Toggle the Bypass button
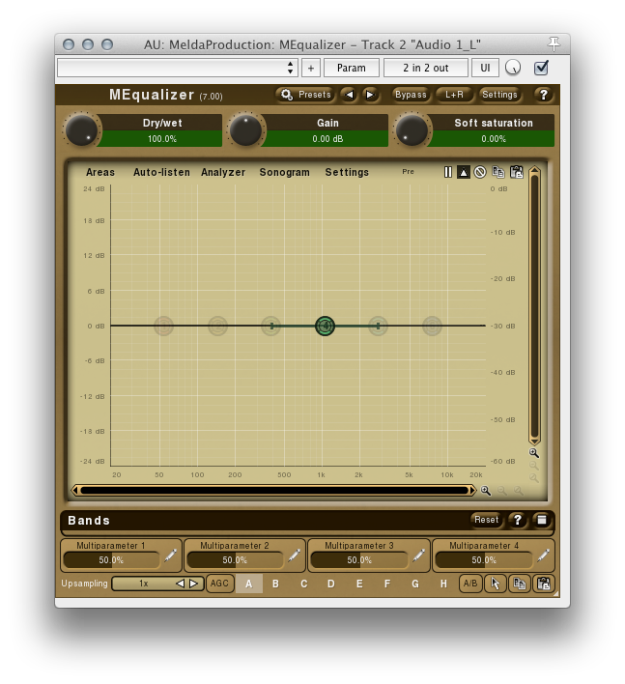 point(411,95)
